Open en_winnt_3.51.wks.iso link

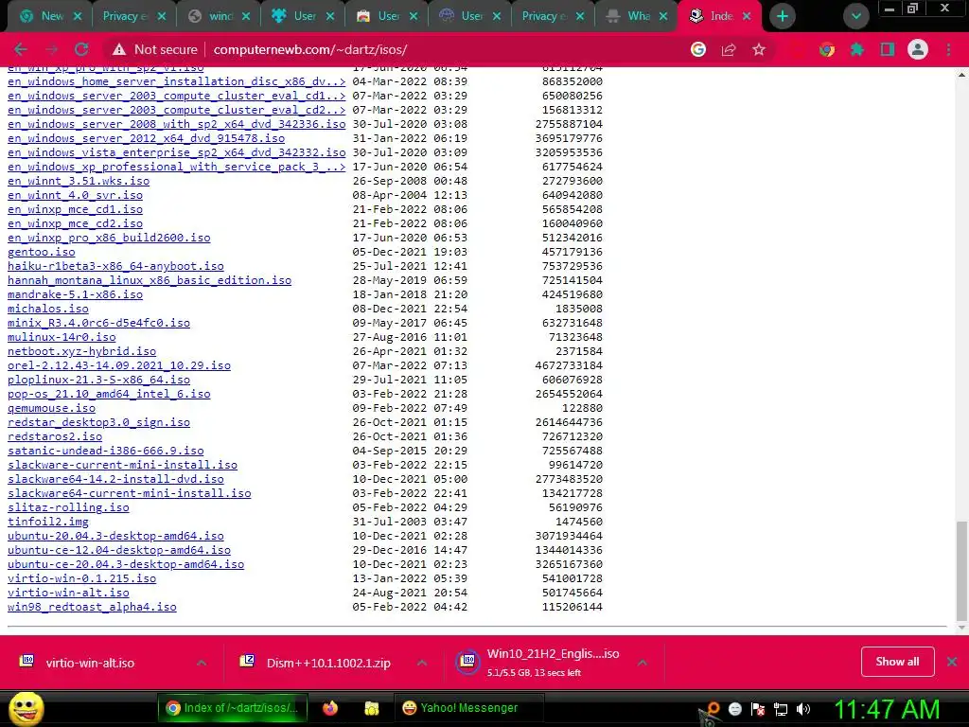[x=79, y=181]
